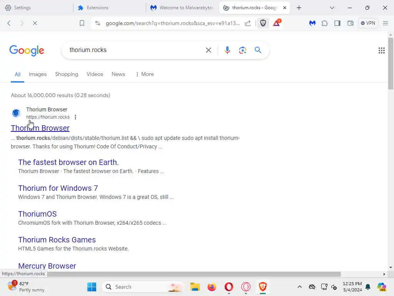Open Thorium Rocks Games link
This screenshot has height=296, width=394.
pos(57,240)
